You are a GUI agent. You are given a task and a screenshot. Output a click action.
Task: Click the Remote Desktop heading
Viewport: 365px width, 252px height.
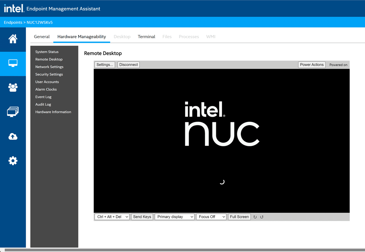103,54
